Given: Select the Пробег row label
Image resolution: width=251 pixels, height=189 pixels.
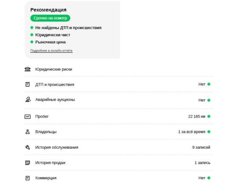Looking at the screenshot, I should [x=42, y=116].
